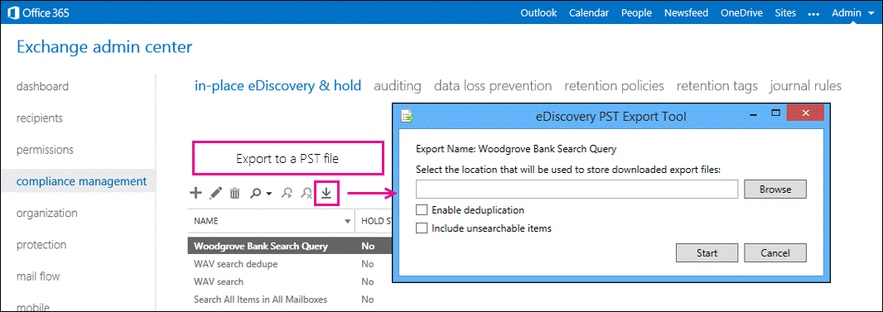
Task: Select the WAV search row
Action: [x=290, y=281]
